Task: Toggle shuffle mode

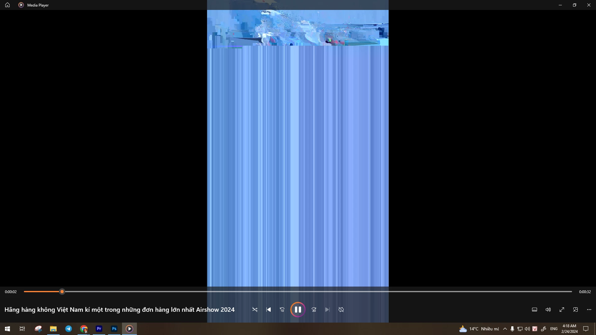Action: [255, 310]
